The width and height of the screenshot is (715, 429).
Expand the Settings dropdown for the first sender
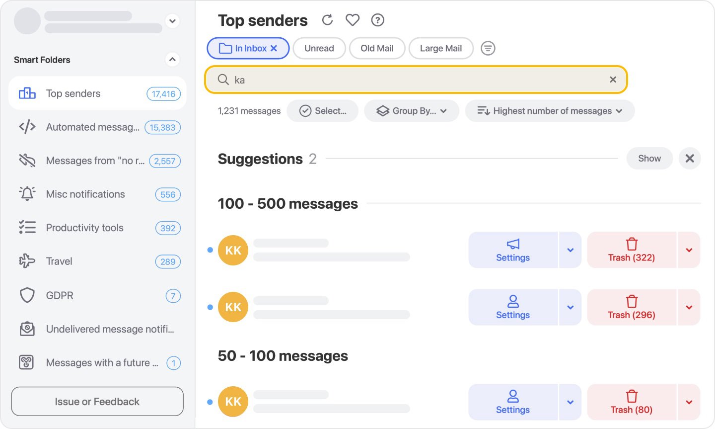(570, 250)
